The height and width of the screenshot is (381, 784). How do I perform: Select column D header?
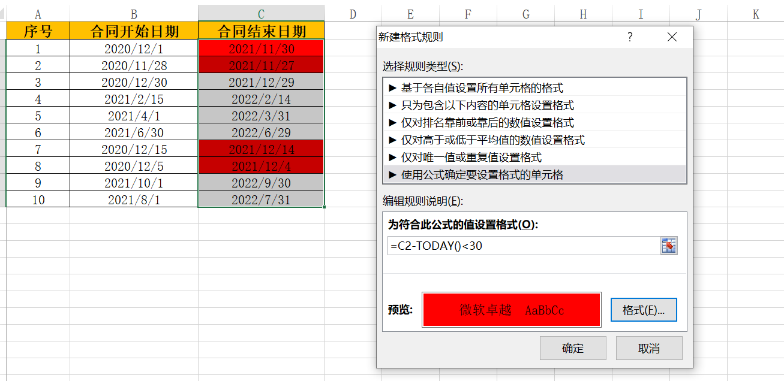coord(353,14)
